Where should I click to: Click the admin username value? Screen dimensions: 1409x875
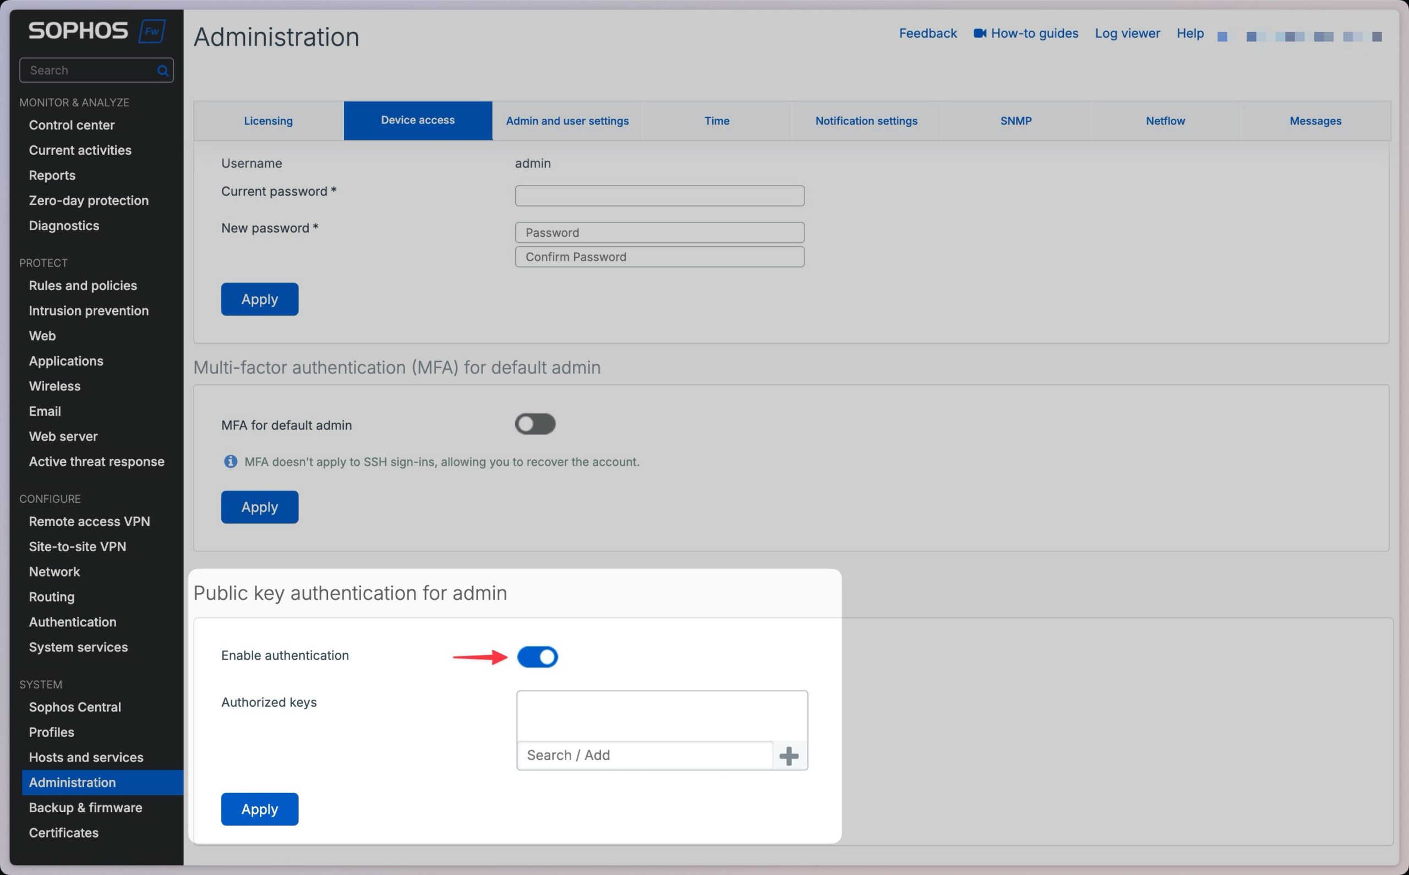(533, 163)
